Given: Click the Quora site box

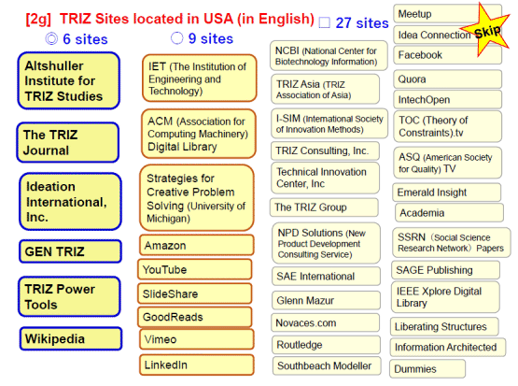Looking at the screenshot, I should pos(448,79).
